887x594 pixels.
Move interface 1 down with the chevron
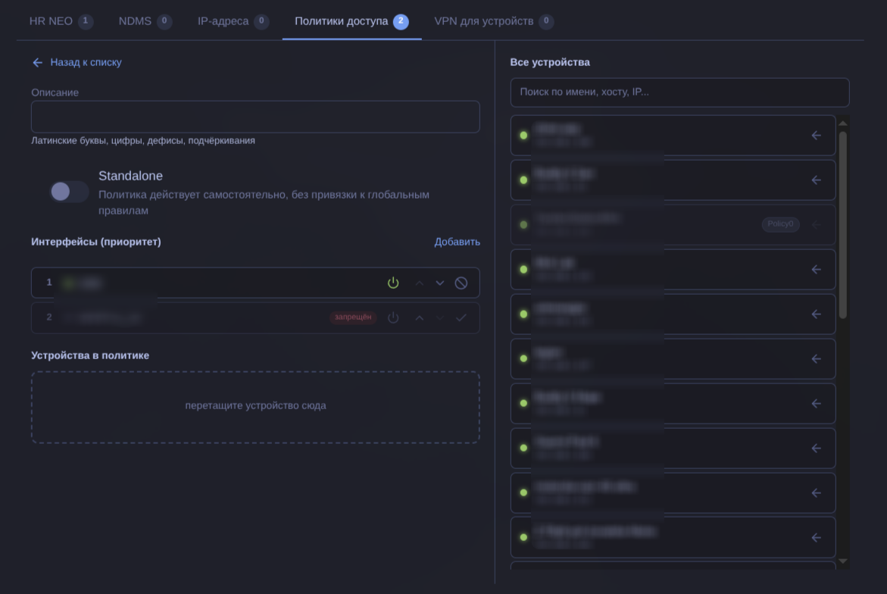click(440, 283)
